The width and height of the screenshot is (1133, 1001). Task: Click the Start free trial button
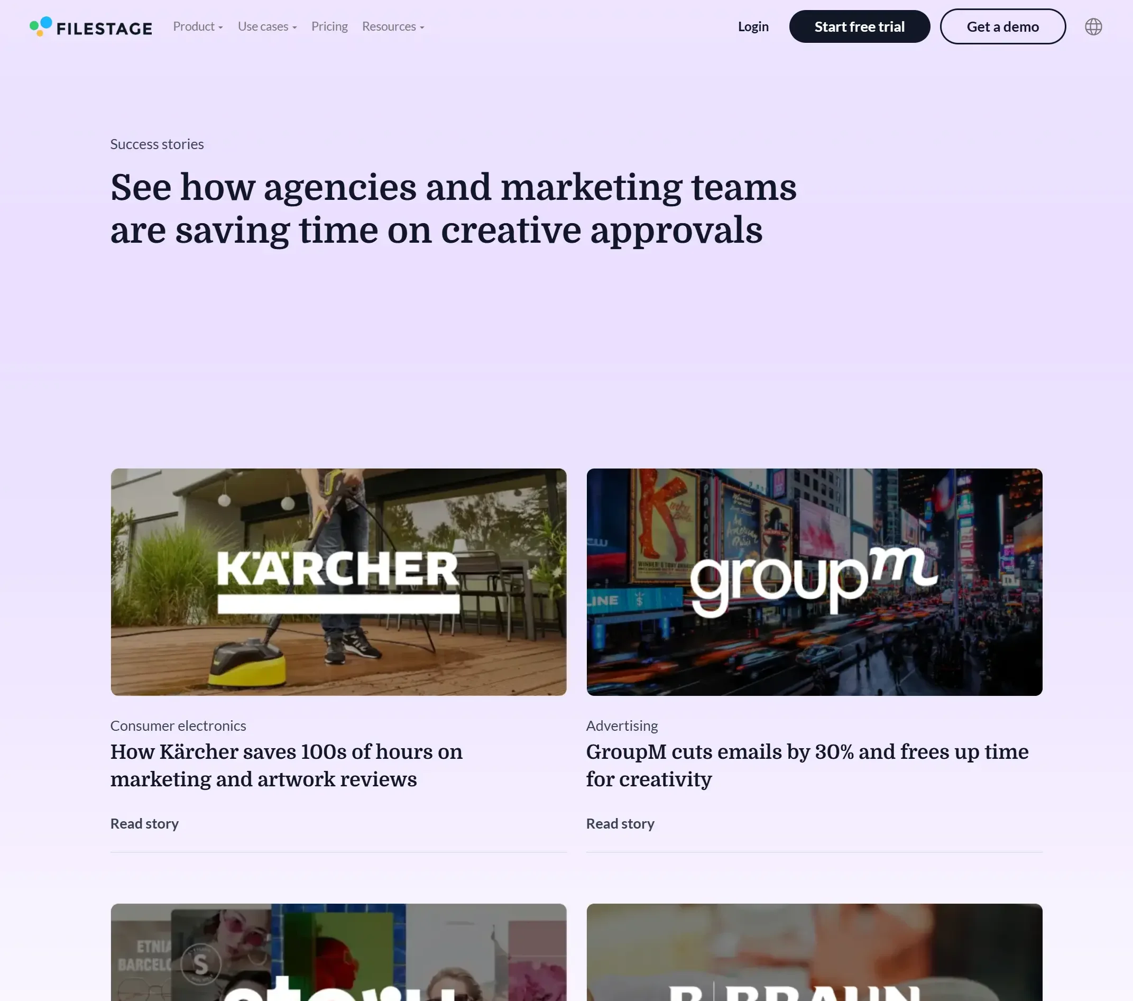(859, 26)
